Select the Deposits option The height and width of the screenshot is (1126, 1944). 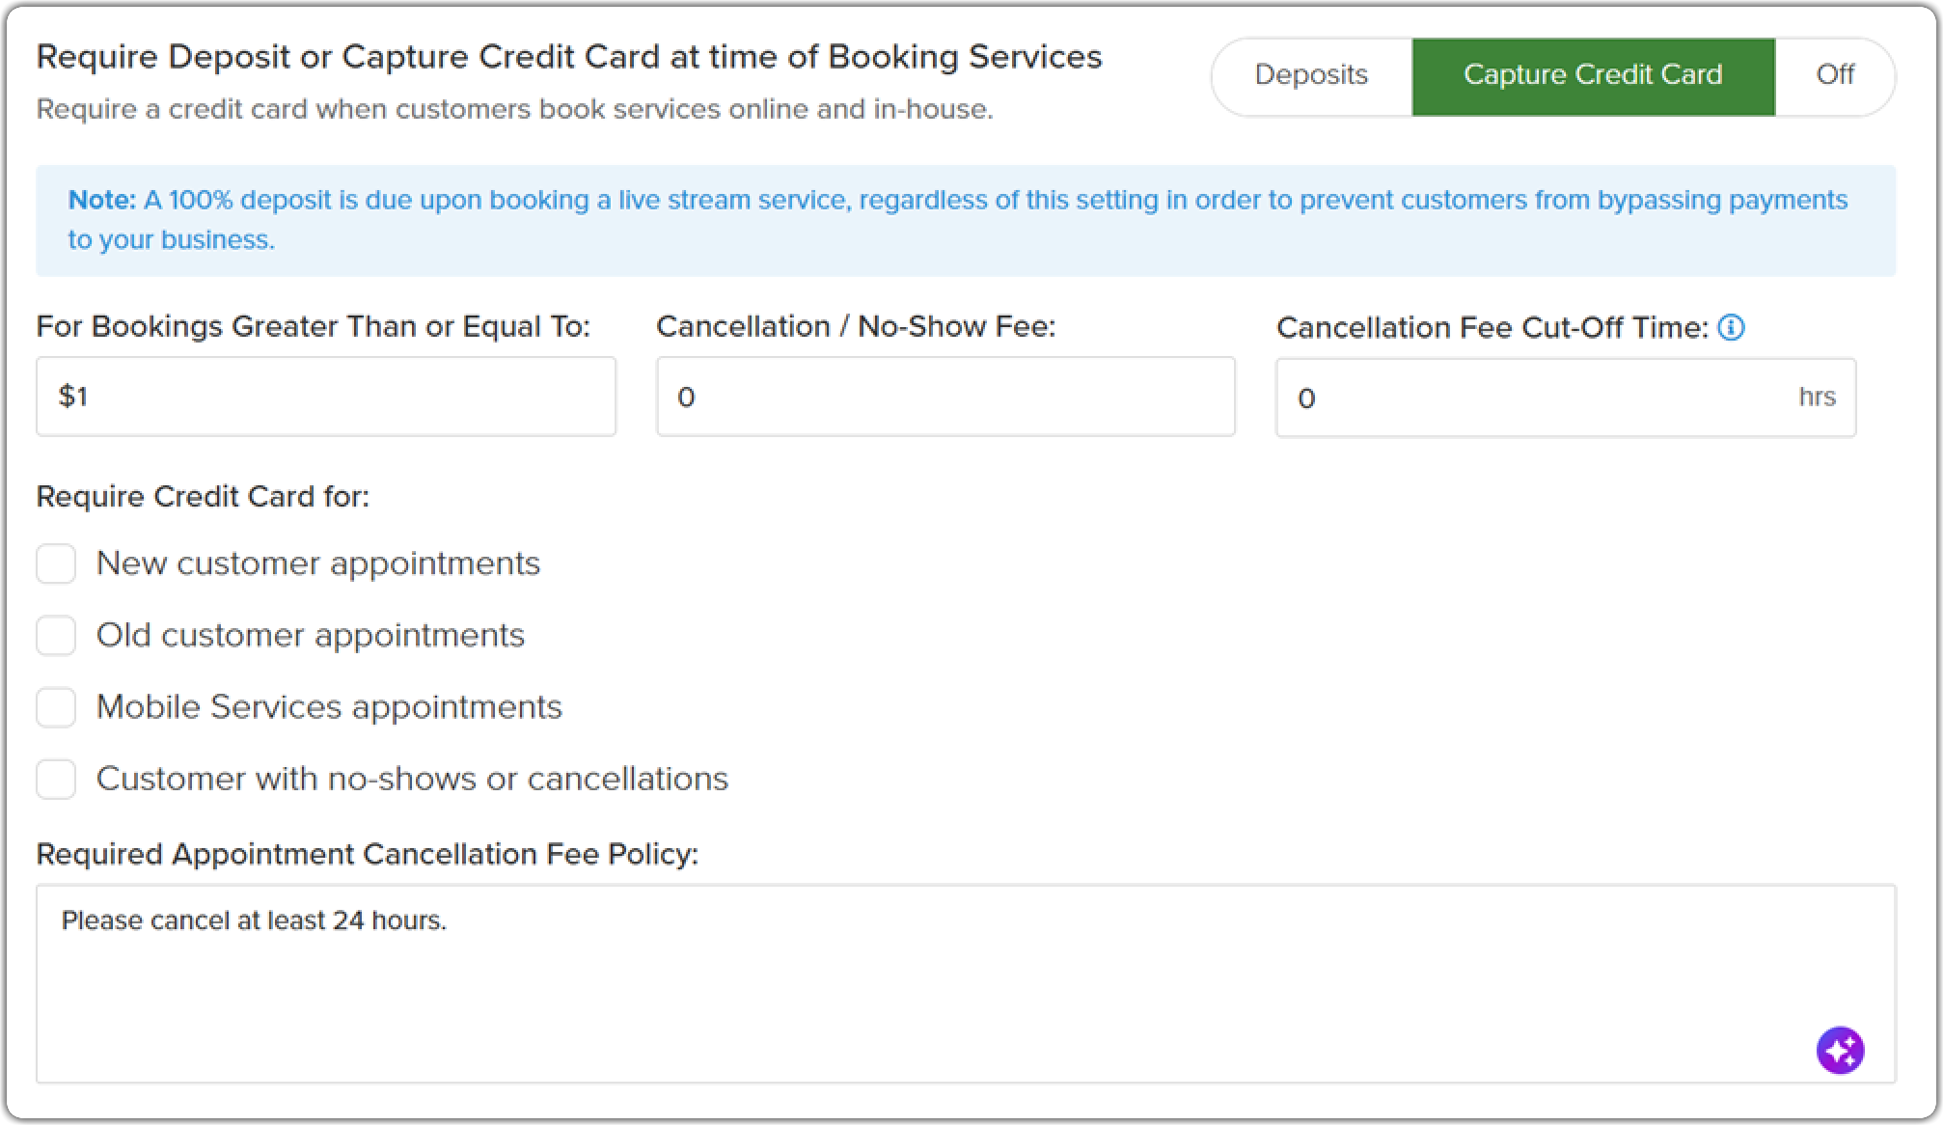(1311, 75)
